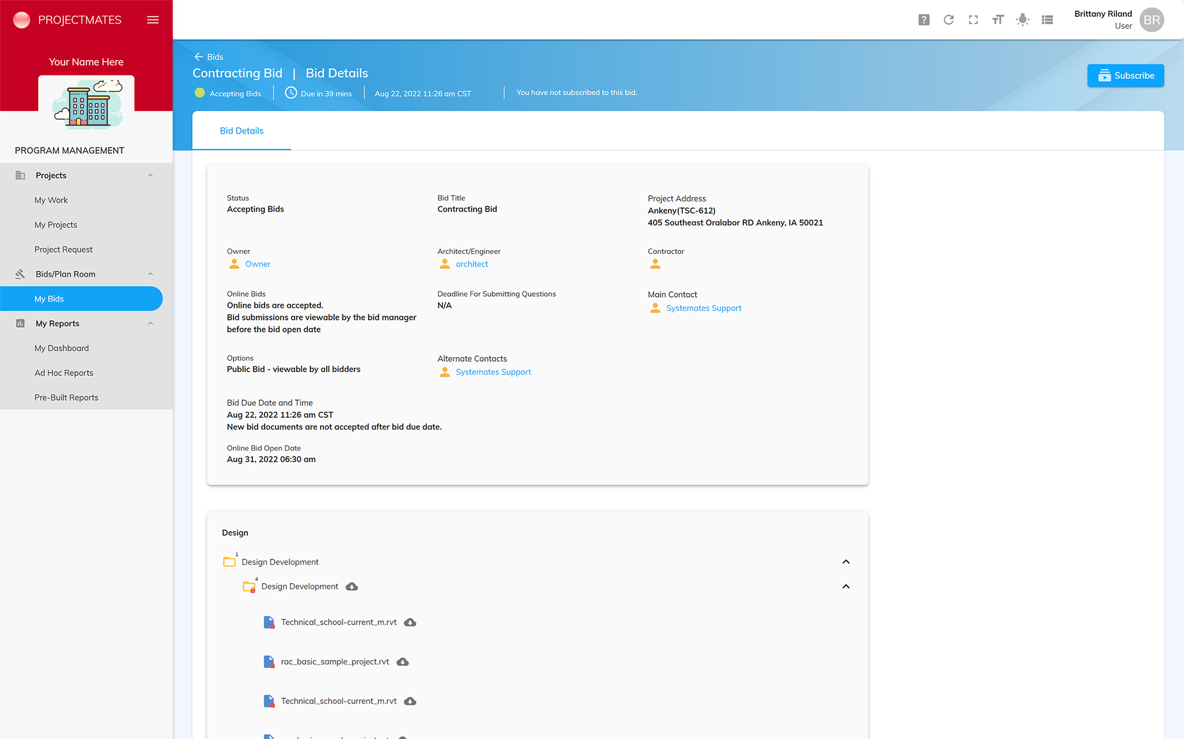Click the help question mark icon
Viewport: 1184px width, 739px height.
(923, 20)
